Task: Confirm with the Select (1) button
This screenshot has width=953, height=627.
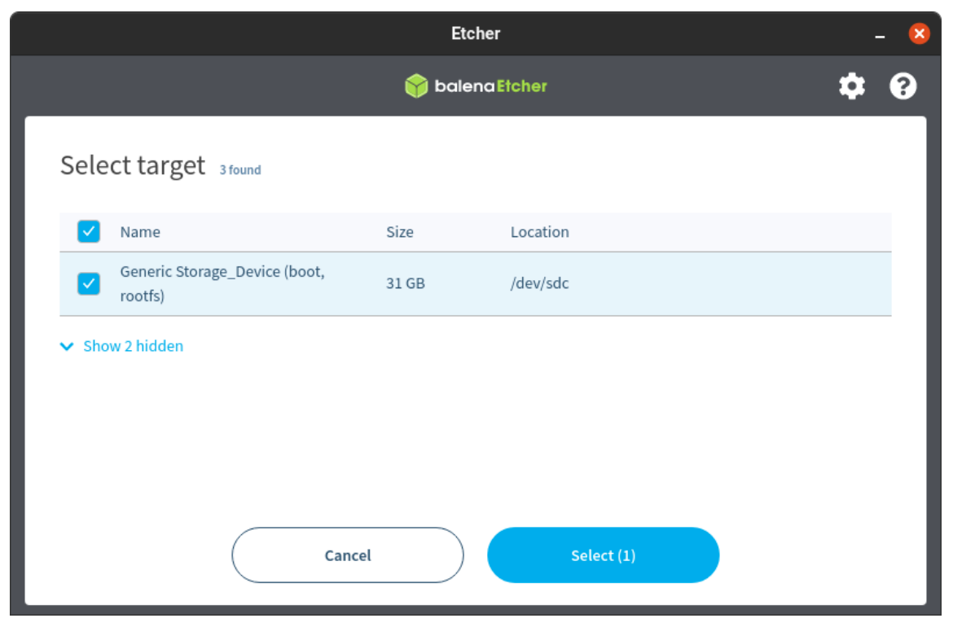Action: click(x=603, y=555)
